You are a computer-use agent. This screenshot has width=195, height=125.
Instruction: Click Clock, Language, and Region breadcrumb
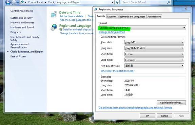click(x=64, y=2)
